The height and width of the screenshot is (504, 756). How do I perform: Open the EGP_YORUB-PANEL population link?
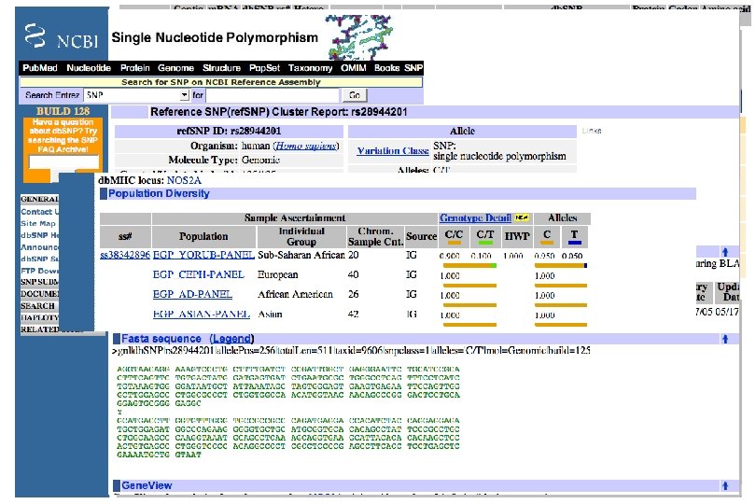[x=203, y=255]
